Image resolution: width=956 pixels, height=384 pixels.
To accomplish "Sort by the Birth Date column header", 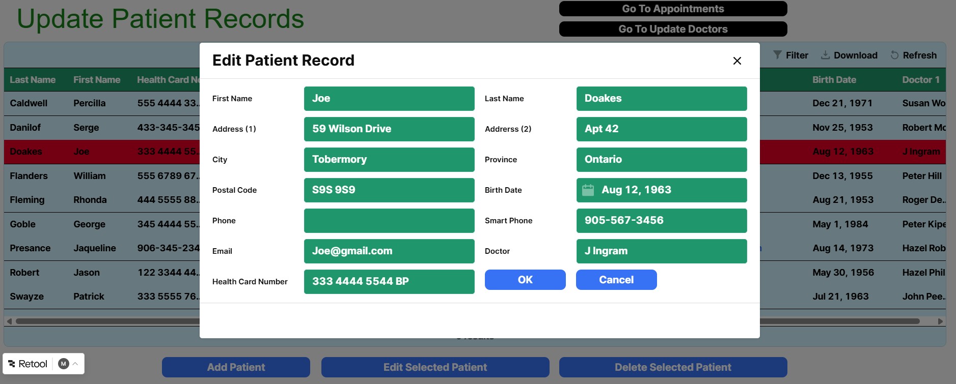I will tap(834, 80).
